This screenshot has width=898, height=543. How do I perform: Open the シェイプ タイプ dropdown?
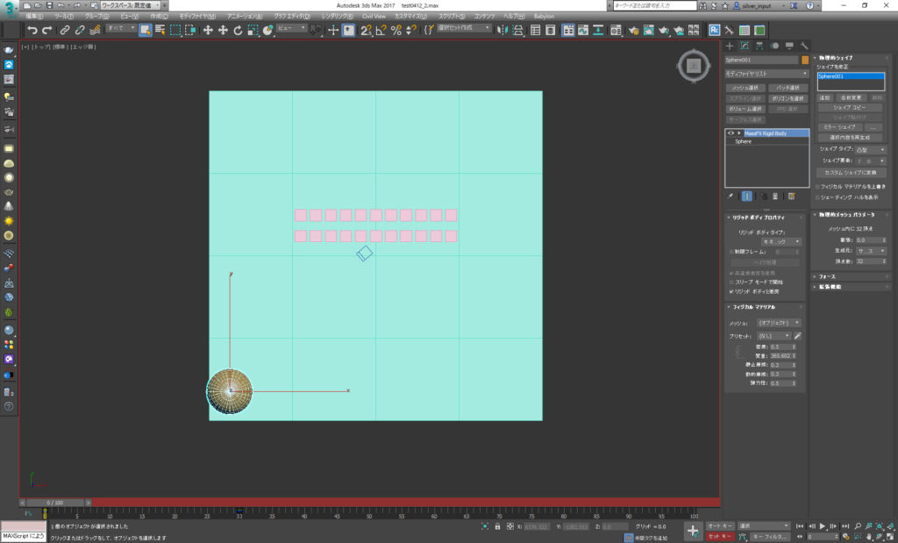click(869, 150)
